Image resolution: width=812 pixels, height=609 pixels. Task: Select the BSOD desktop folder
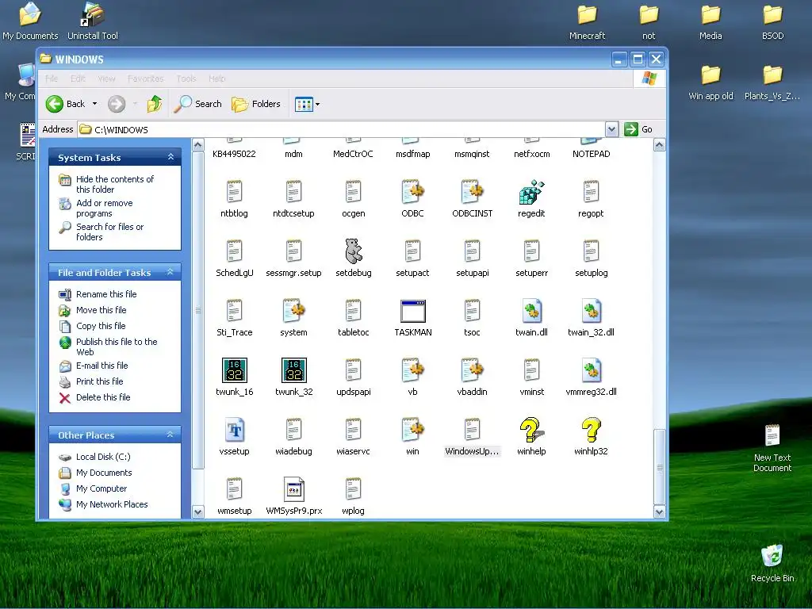click(772, 21)
